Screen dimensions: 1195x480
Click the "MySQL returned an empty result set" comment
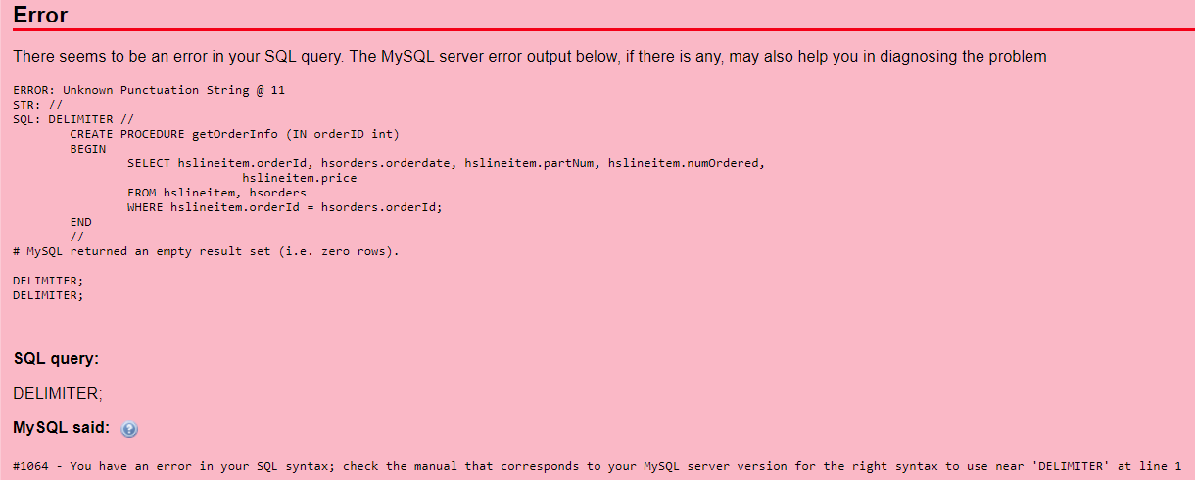coord(206,251)
